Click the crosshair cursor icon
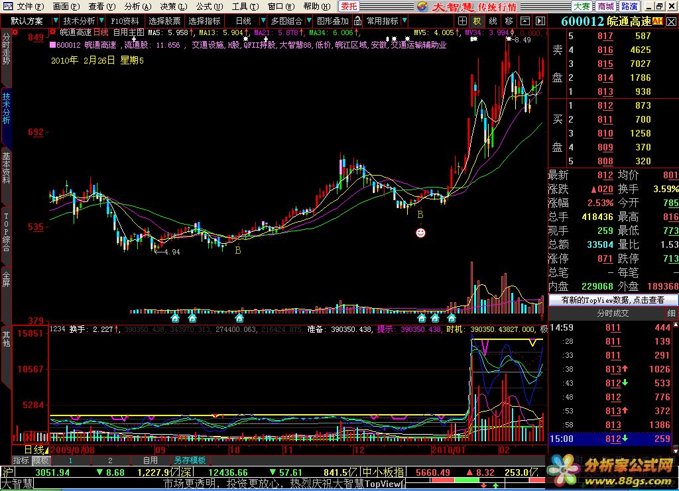This screenshot has height=491, width=679. (x=462, y=21)
